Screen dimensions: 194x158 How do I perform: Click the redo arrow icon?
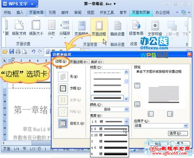coord(40,52)
